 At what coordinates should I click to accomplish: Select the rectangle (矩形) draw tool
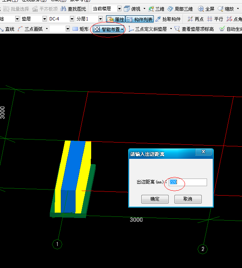(81, 29)
